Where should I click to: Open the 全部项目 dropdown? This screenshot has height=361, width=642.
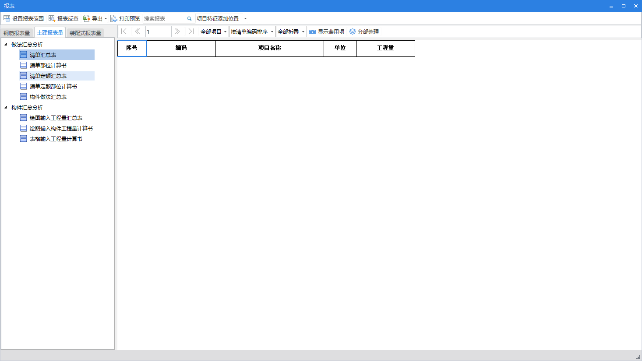coord(214,32)
